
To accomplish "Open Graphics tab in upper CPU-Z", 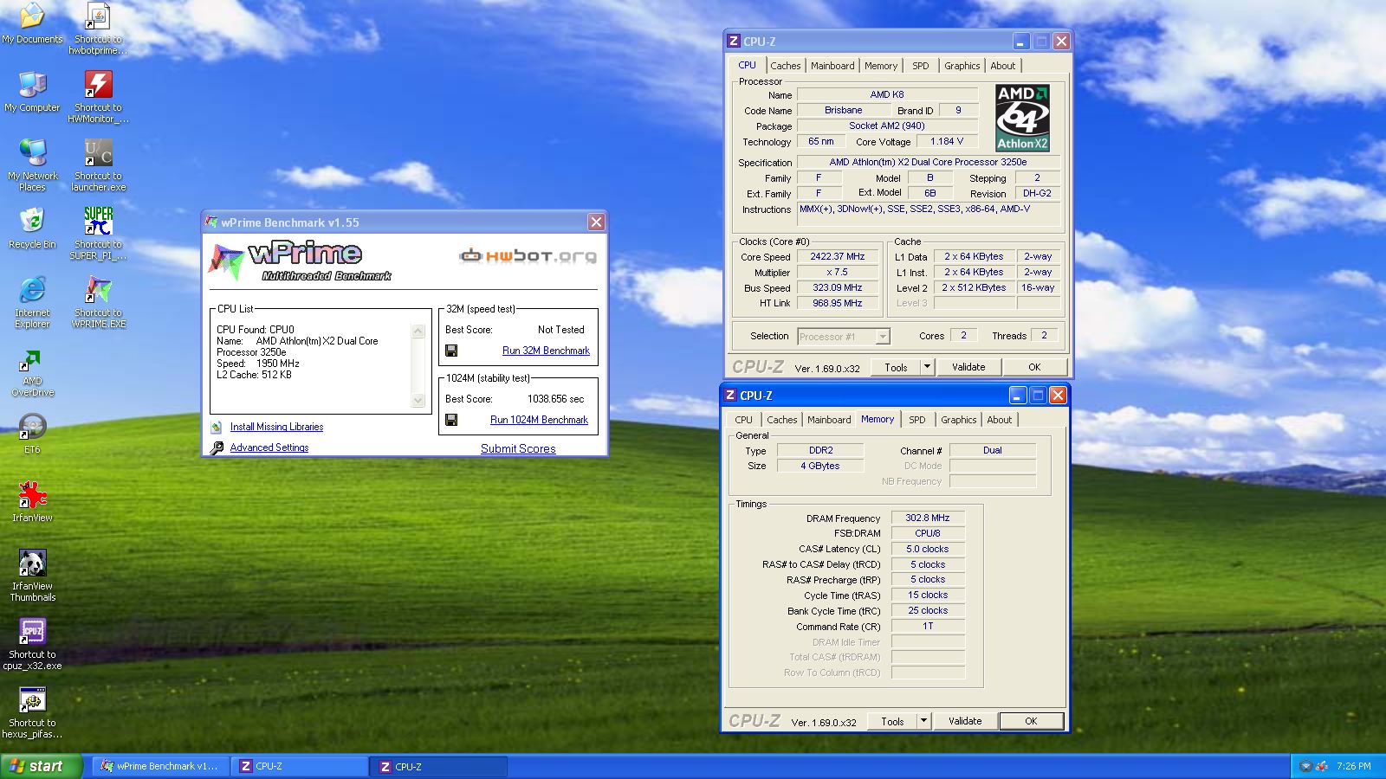I will click(962, 66).
